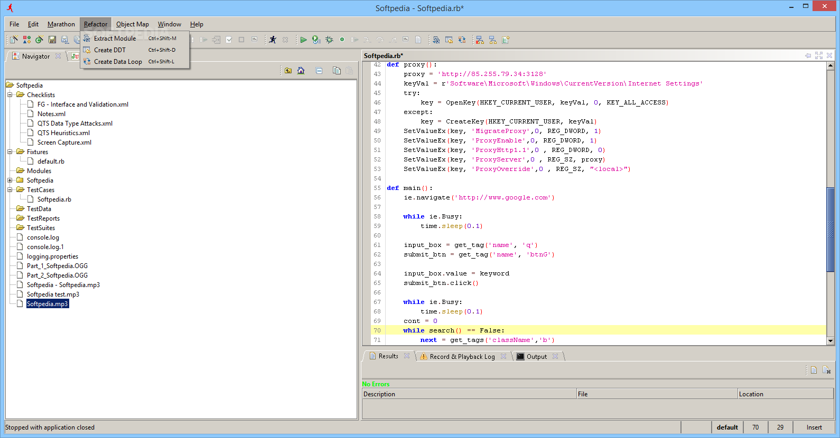Select Screen Capture.xml file
The image size is (840, 438).
64,142
